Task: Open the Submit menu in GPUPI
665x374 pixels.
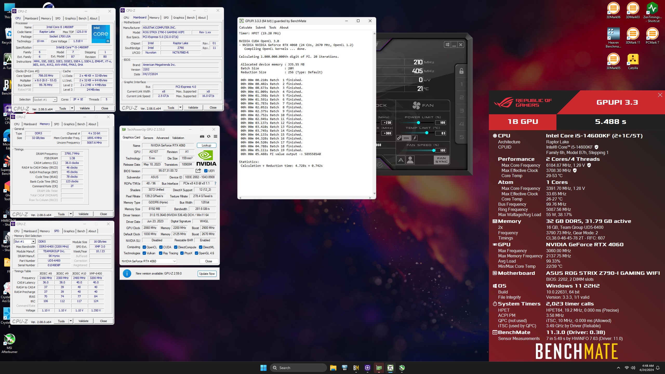Action: [260, 28]
